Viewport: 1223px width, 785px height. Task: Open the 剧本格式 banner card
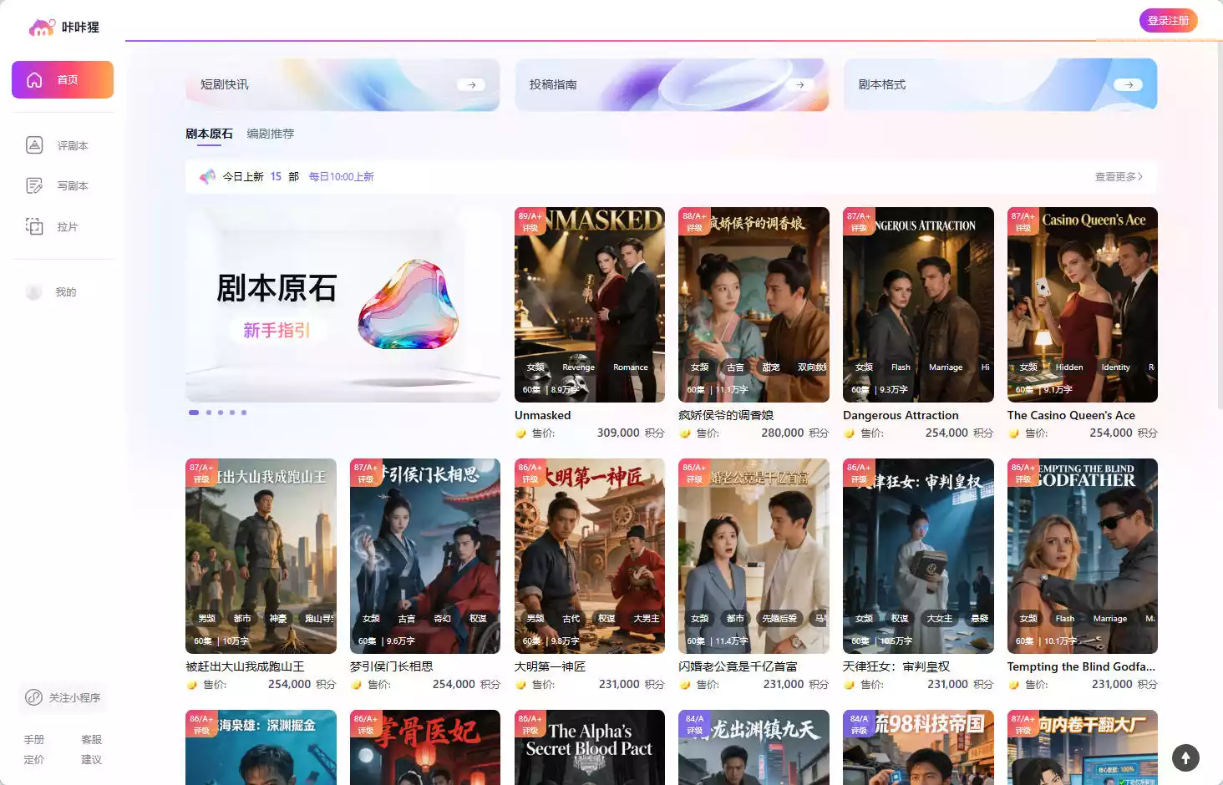1000,84
